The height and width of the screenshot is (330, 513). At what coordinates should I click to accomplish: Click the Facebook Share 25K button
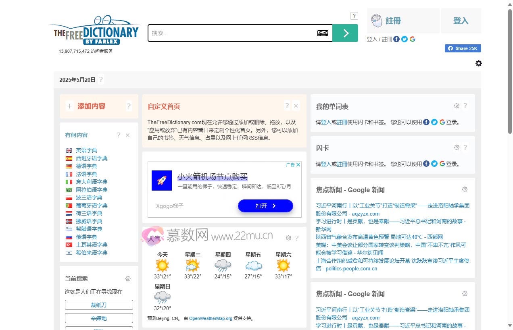(x=463, y=48)
